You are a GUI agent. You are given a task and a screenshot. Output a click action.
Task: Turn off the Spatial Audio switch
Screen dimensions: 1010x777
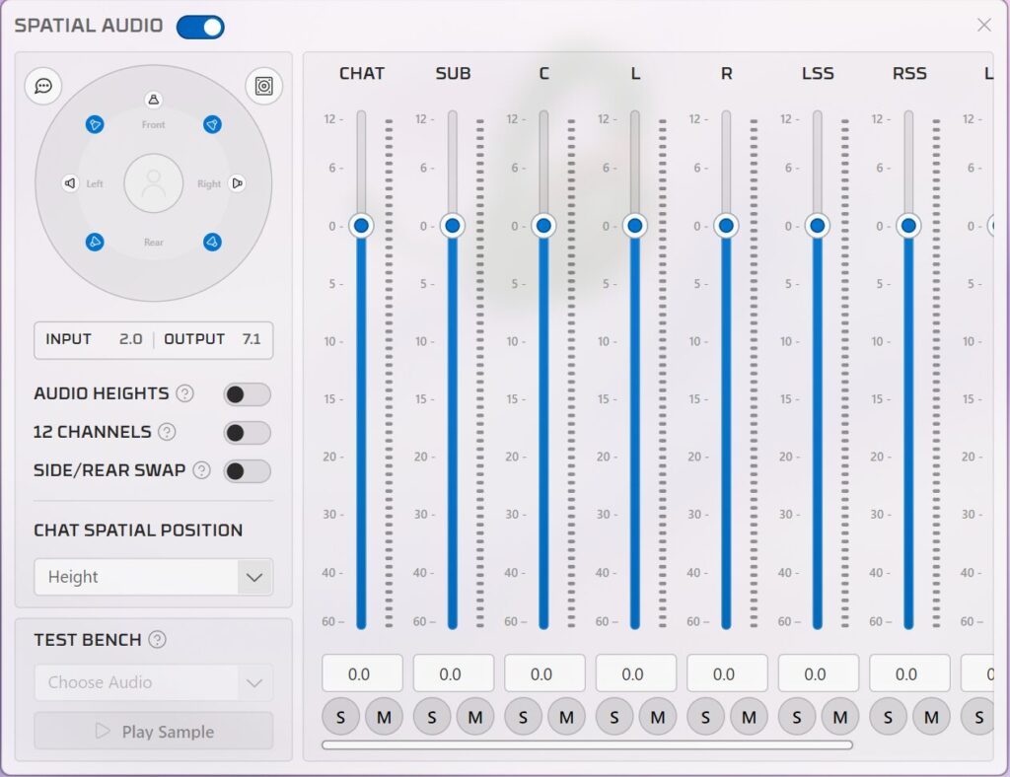pos(200,27)
